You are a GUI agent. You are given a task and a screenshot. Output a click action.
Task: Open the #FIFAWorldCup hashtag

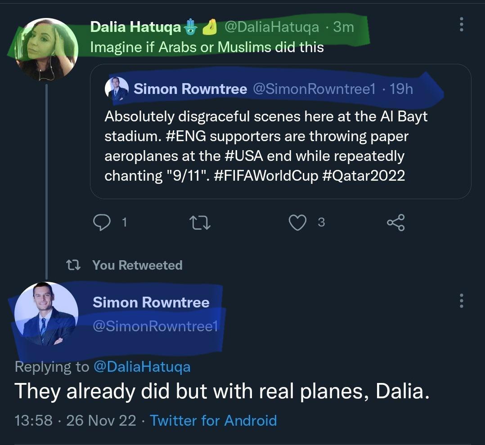pos(266,176)
